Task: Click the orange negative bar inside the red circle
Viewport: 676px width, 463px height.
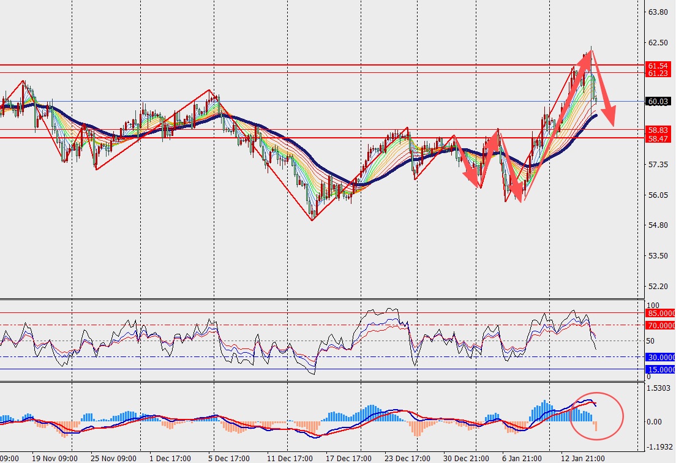Action: [x=596, y=426]
